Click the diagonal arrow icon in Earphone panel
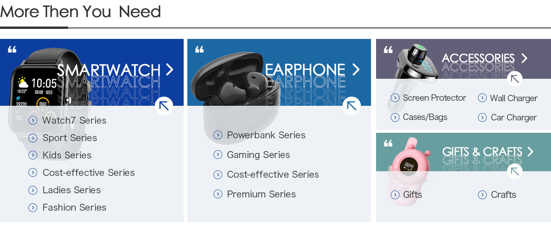This screenshot has width=551, height=234. point(352,106)
